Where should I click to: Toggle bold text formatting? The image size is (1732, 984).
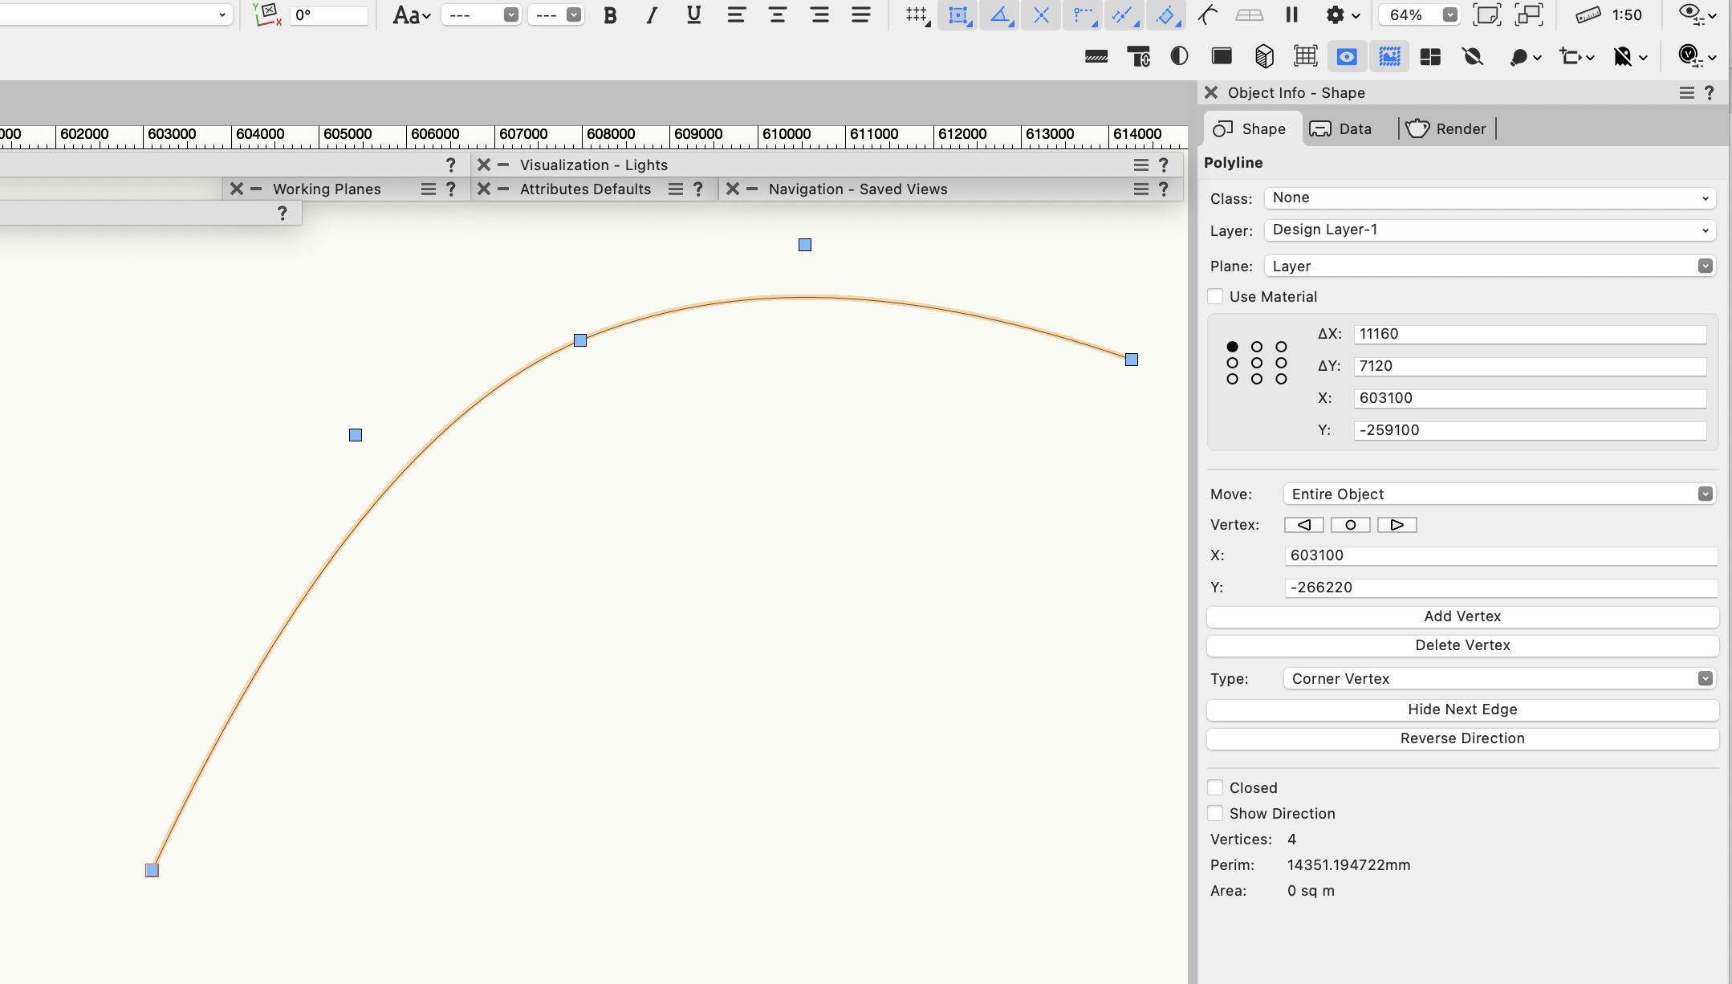coord(610,14)
